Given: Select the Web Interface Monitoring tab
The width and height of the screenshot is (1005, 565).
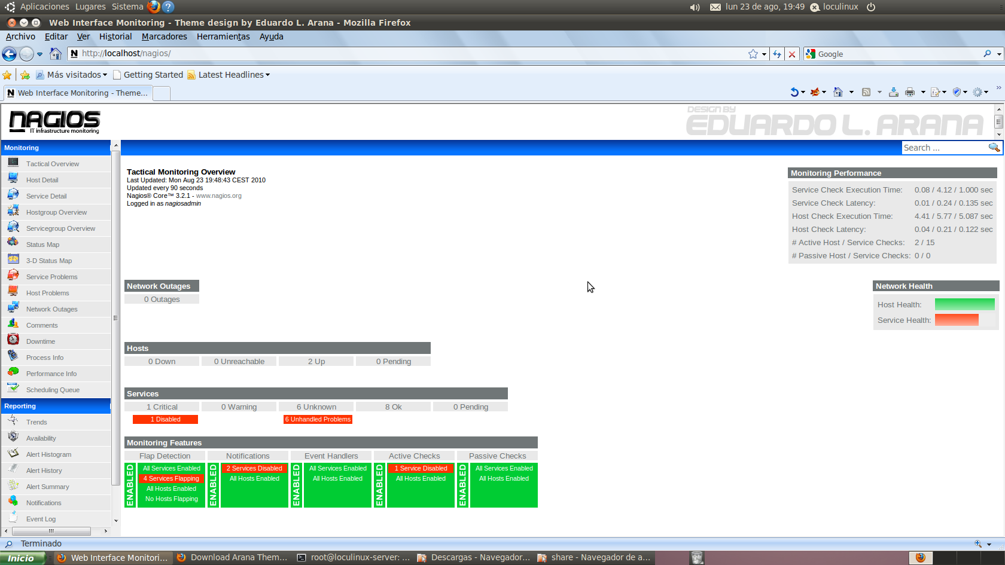Looking at the screenshot, I should 77,93.
